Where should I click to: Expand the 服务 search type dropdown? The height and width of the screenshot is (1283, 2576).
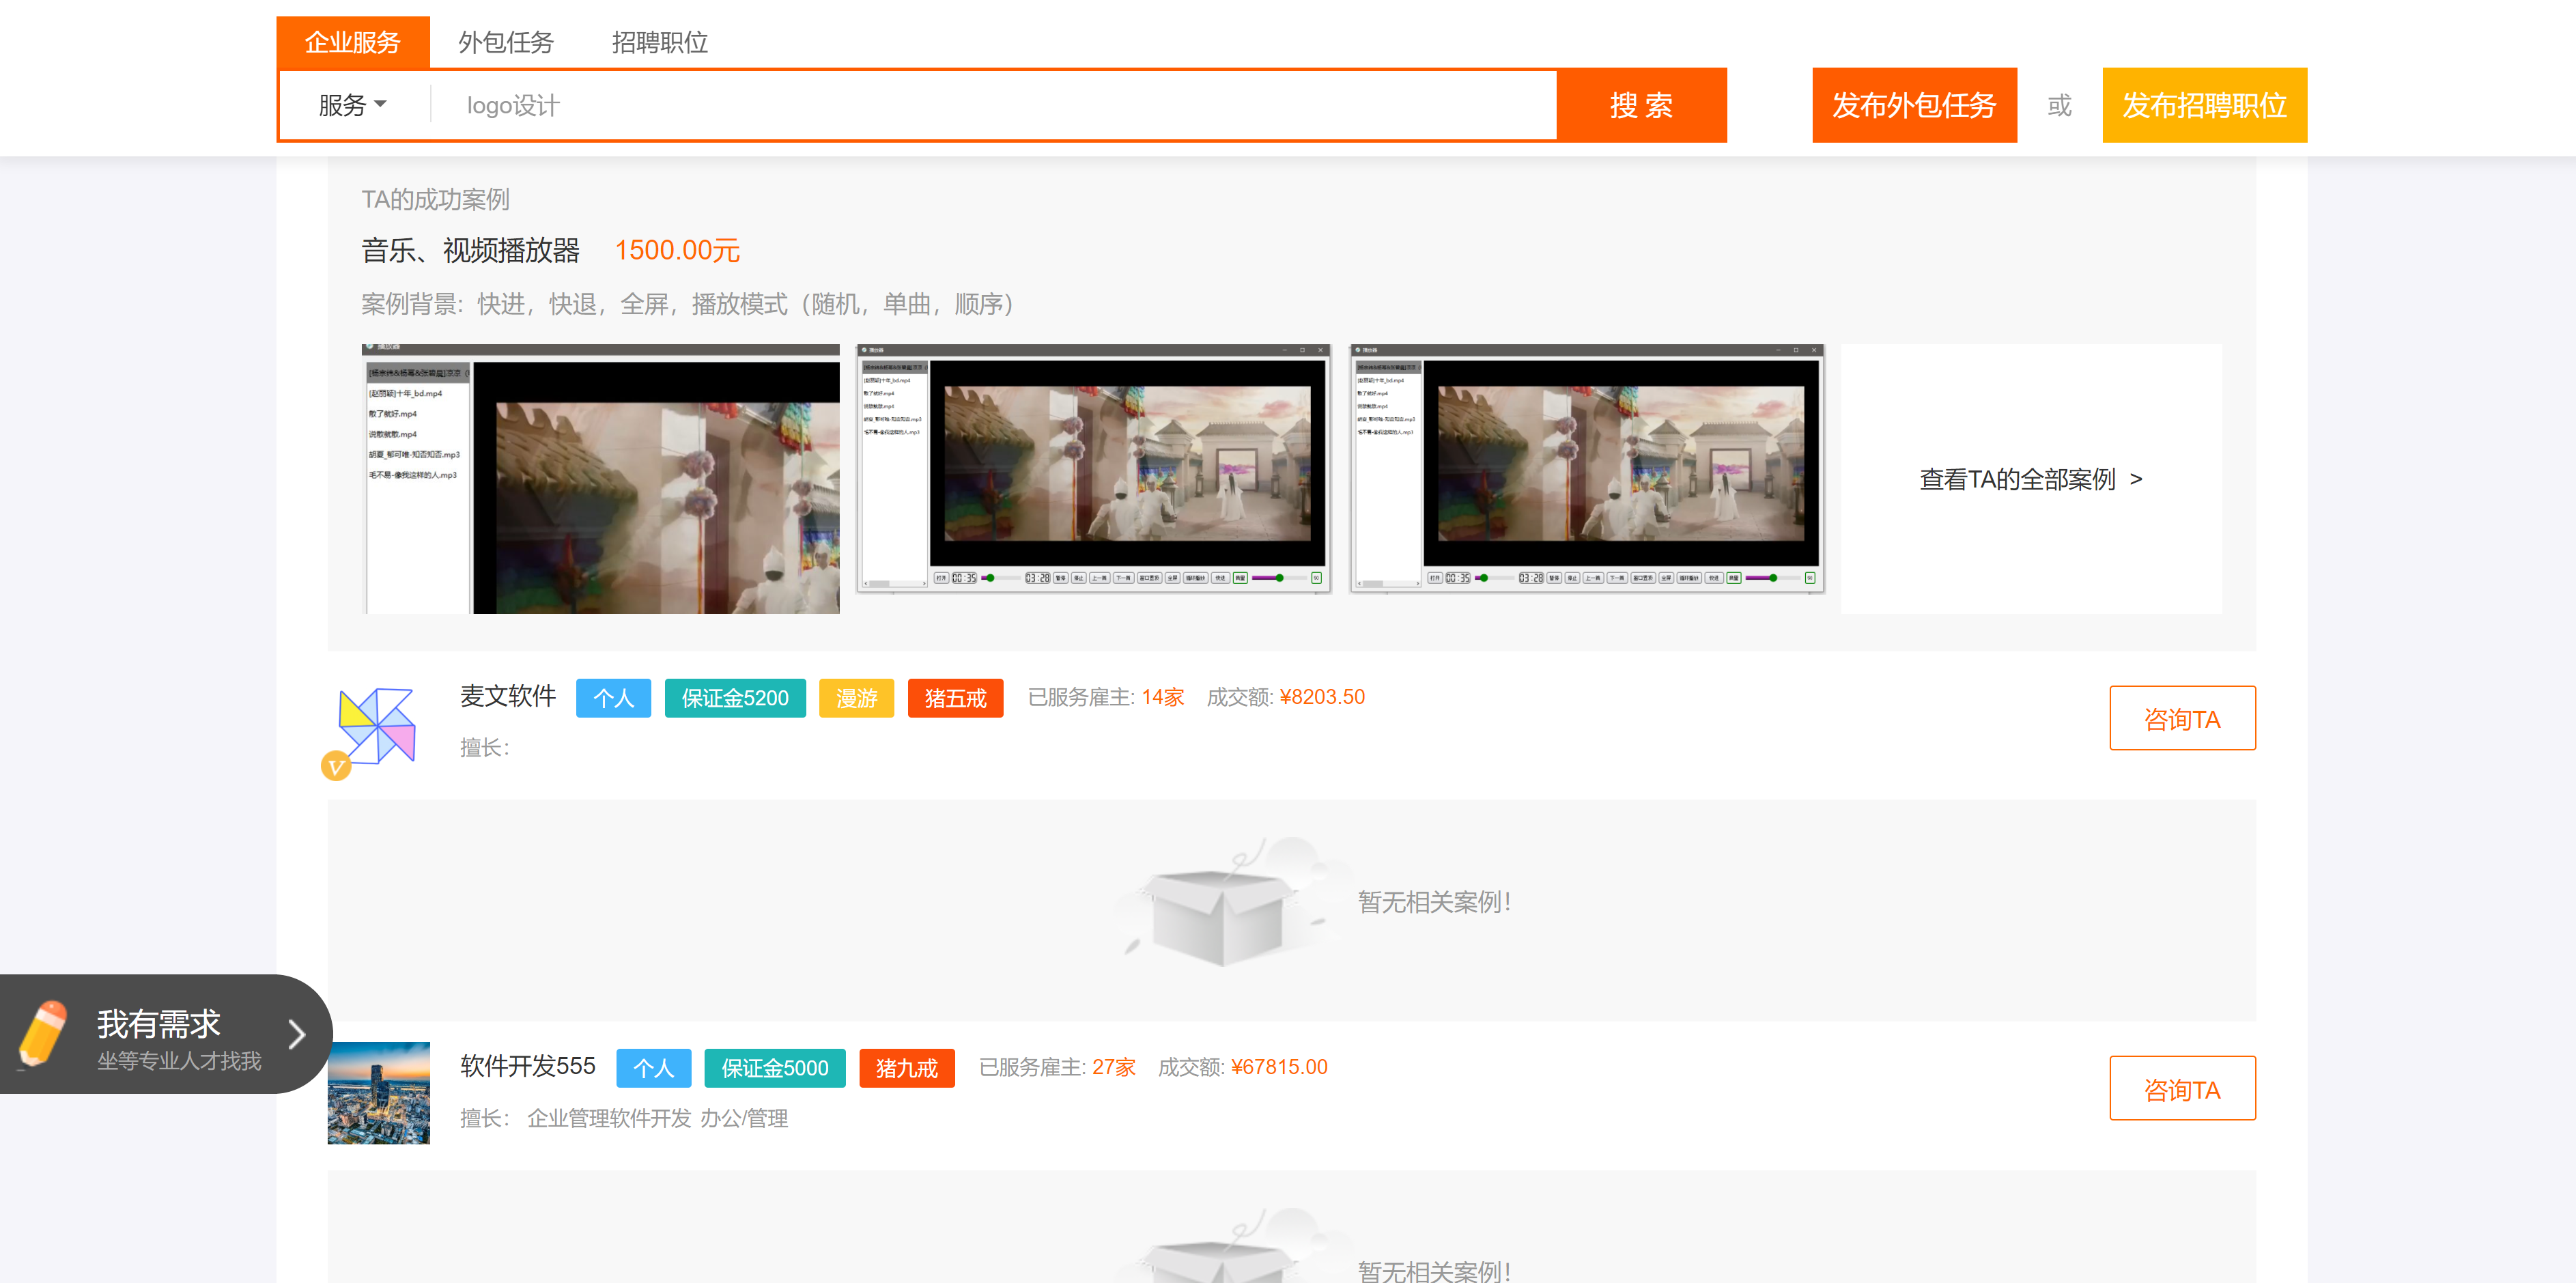tap(352, 105)
